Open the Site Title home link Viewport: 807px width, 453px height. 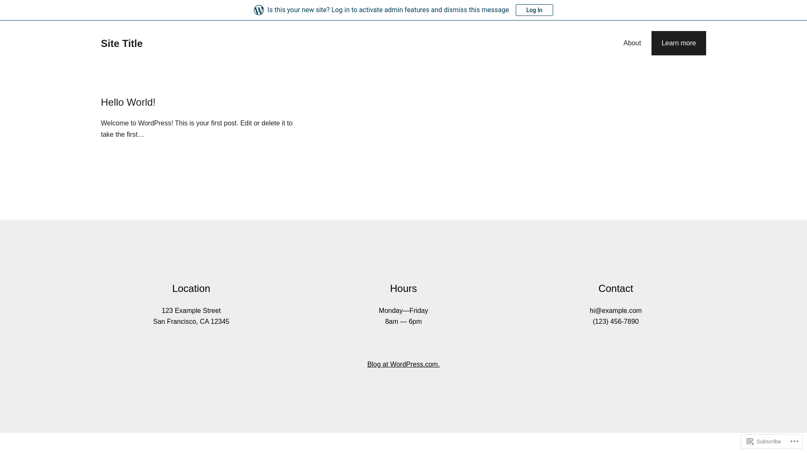pyautogui.click(x=121, y=44)
